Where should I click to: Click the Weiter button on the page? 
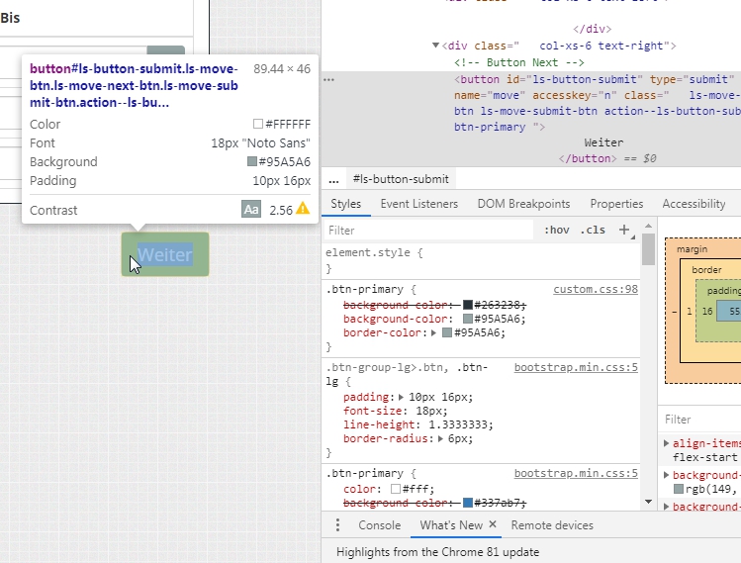click(165, 254)
